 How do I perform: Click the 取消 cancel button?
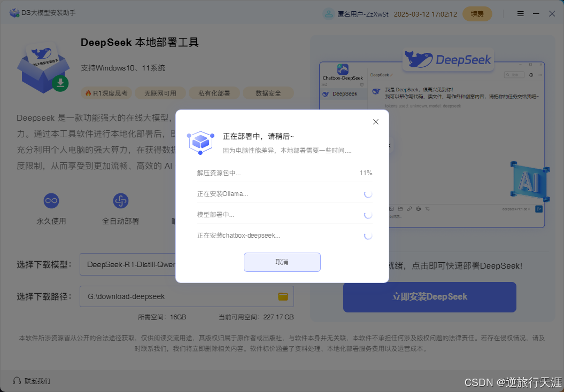(x=282, y=262)
